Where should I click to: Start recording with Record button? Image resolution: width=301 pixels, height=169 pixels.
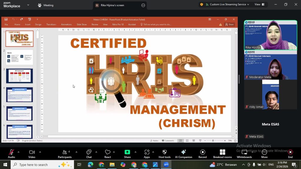[x=203, y=154]
